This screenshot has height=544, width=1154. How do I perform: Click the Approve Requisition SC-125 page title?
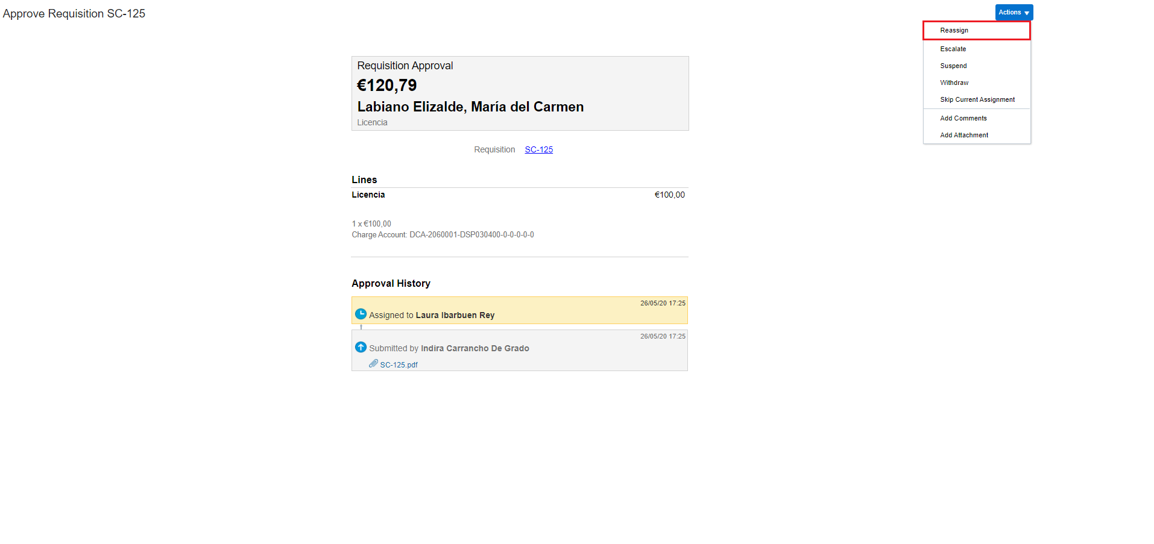pos(74,13)
